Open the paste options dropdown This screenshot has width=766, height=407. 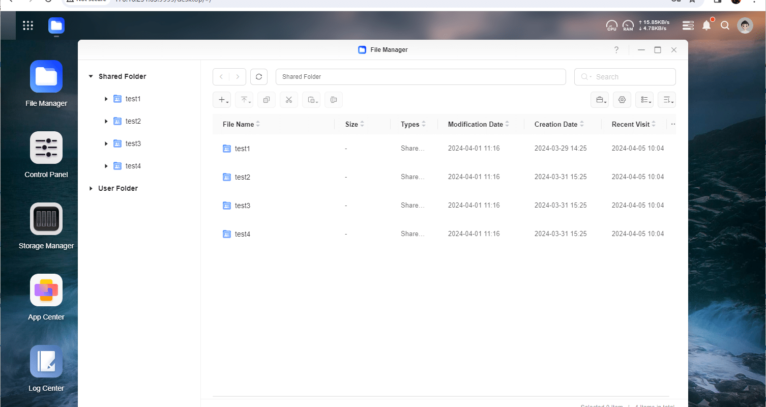coord(311,100)
